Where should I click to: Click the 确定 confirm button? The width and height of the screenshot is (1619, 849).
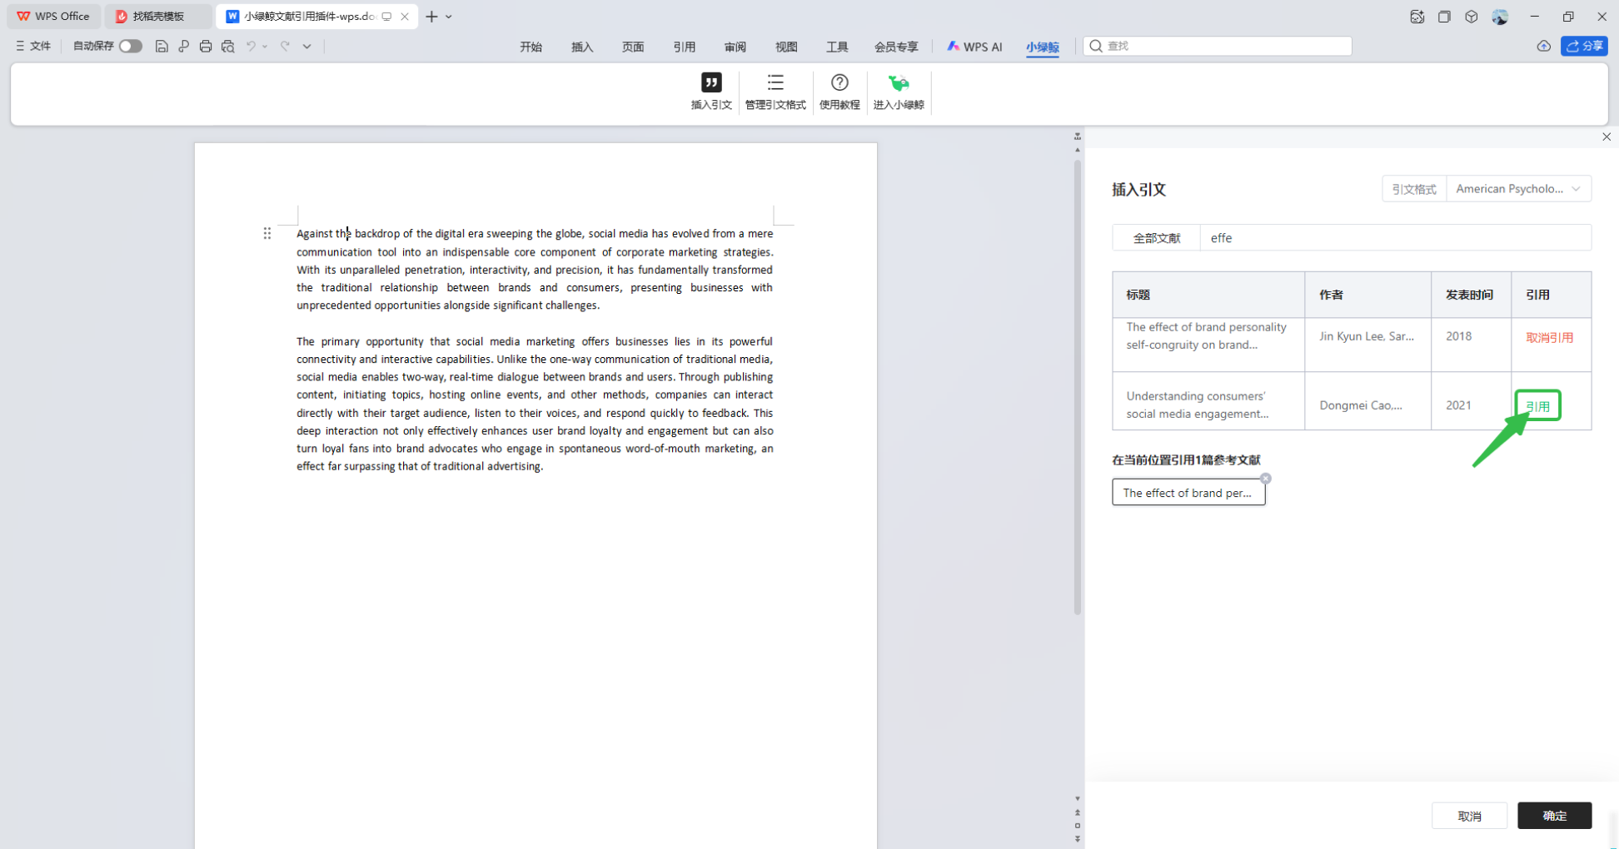click(x=1553, y=816)
